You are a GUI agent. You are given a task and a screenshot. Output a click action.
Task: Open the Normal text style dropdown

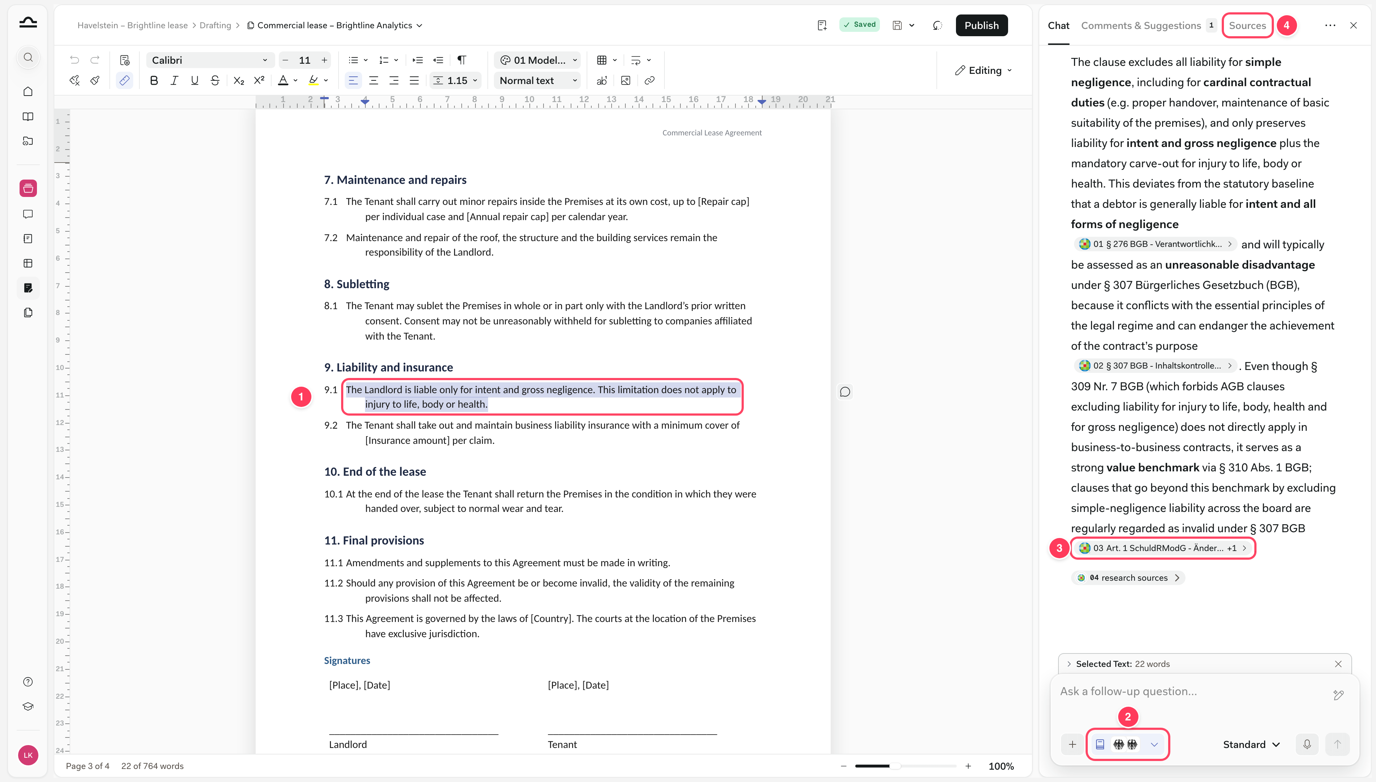pyautogui.click(x=538, y=80)
